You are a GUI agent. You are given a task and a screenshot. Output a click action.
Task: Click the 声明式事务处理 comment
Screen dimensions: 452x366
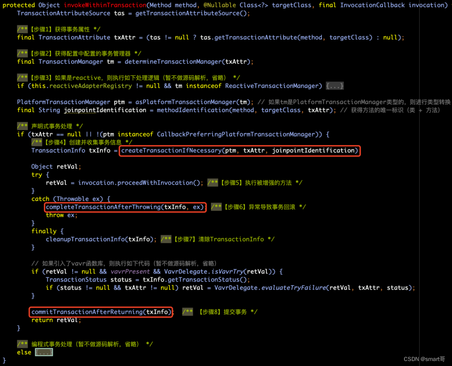tap(50, 126)
